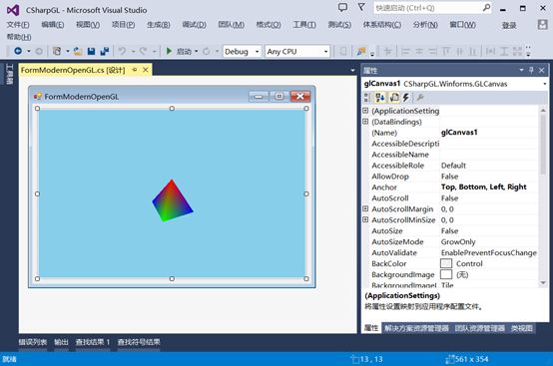This screenshot has width=553, height=366.
Task: Click the user account avatar icon
Action: point(542,24)
